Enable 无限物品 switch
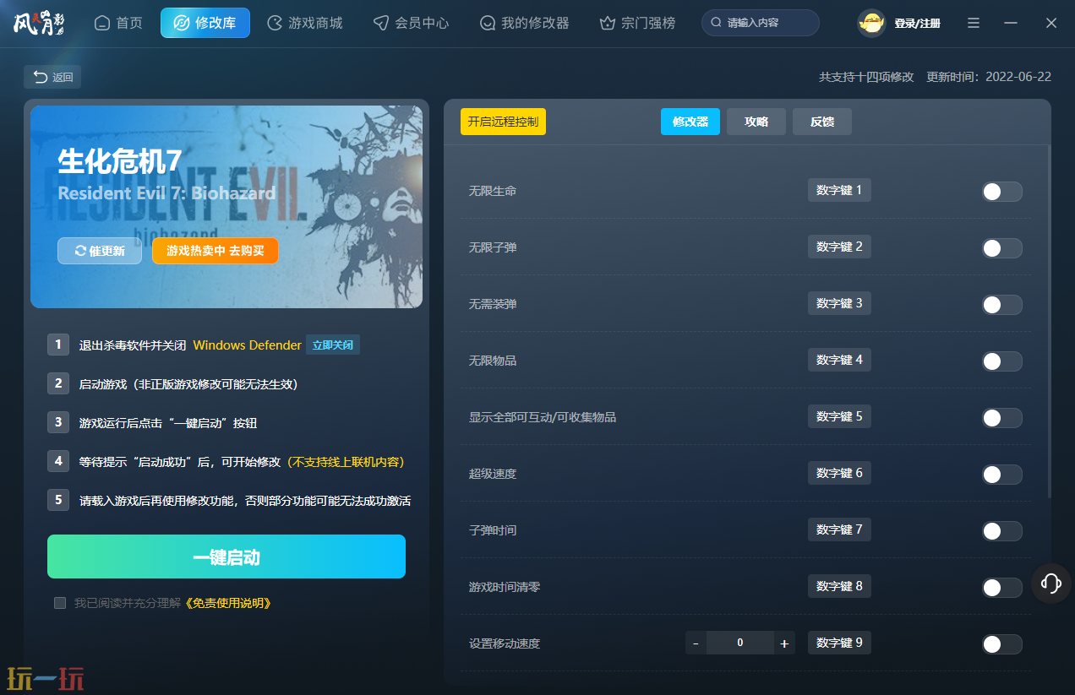This screenshot has width=1075, height=695. tap(1001, 361)
